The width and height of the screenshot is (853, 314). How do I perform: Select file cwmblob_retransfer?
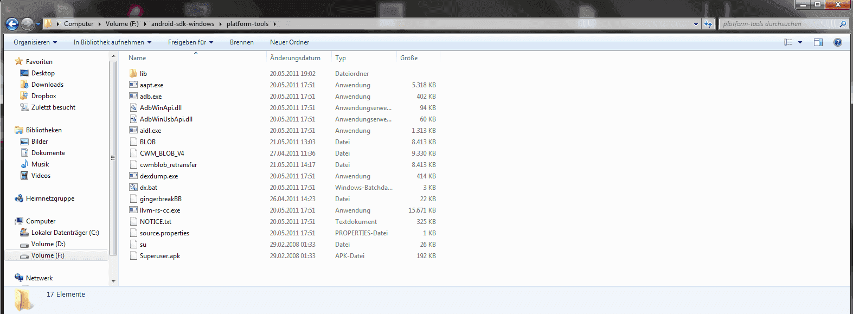(168, 165)
